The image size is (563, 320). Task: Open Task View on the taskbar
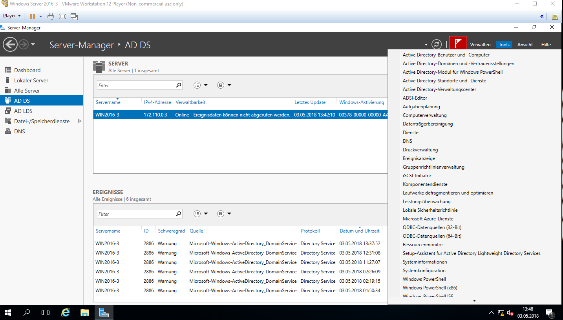[46, 313]
